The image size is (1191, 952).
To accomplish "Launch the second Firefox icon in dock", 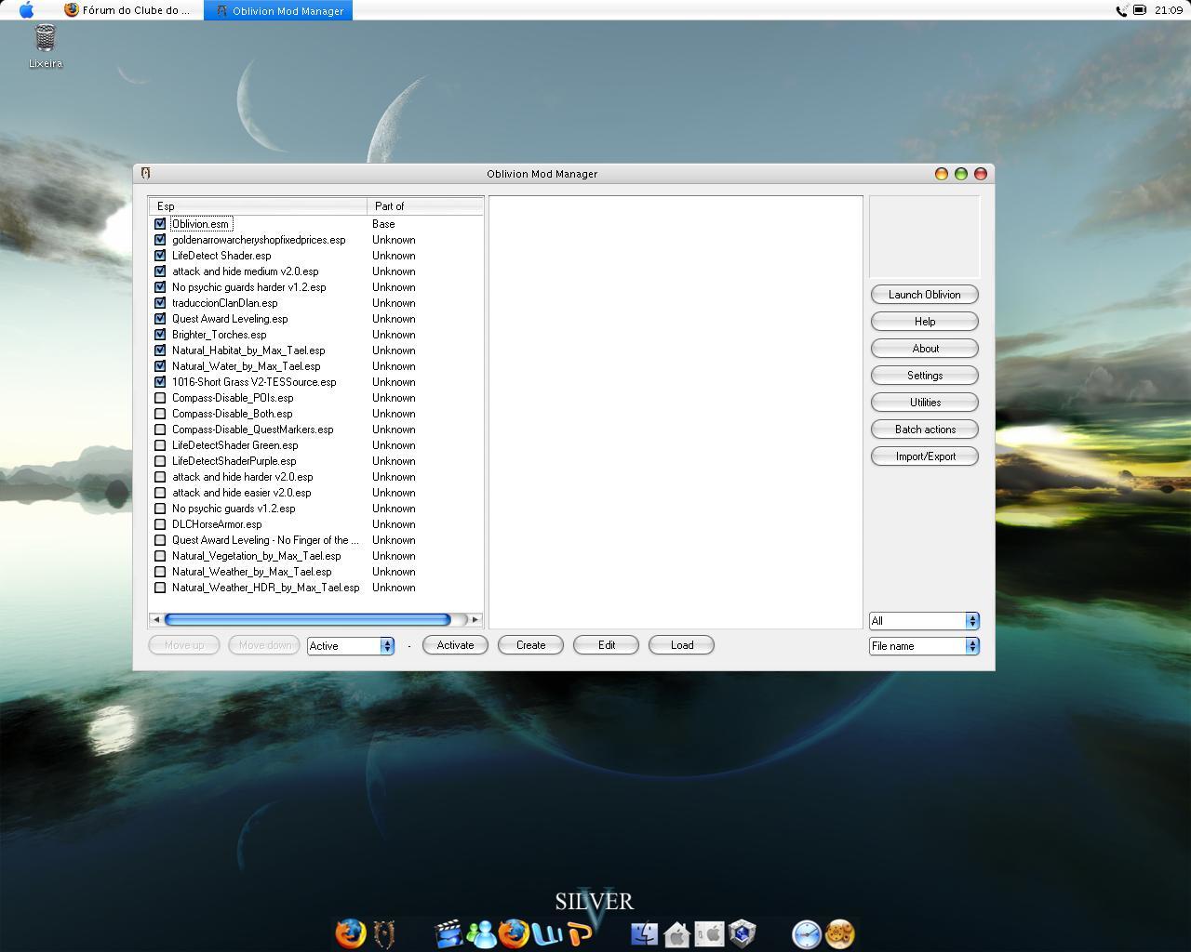I will pyautogui.click(x=513, y=933).
